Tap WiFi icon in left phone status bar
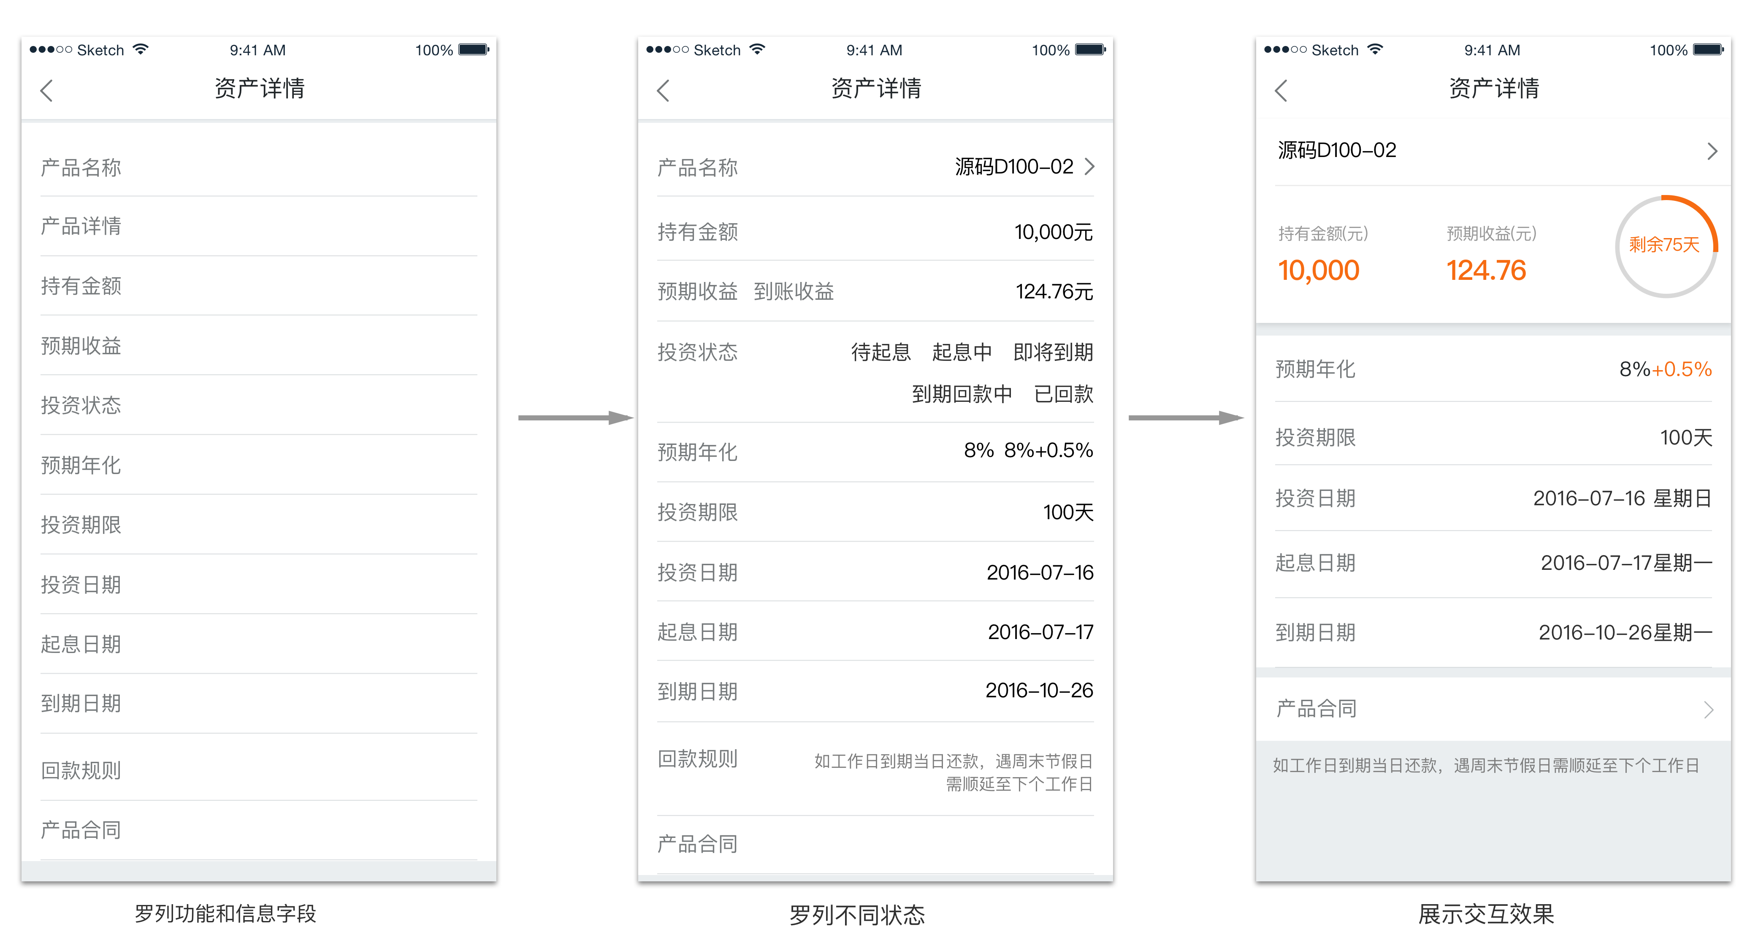 tap(141, 49)
